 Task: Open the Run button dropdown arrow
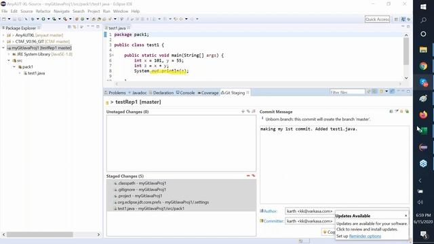(x=48, y=19)
